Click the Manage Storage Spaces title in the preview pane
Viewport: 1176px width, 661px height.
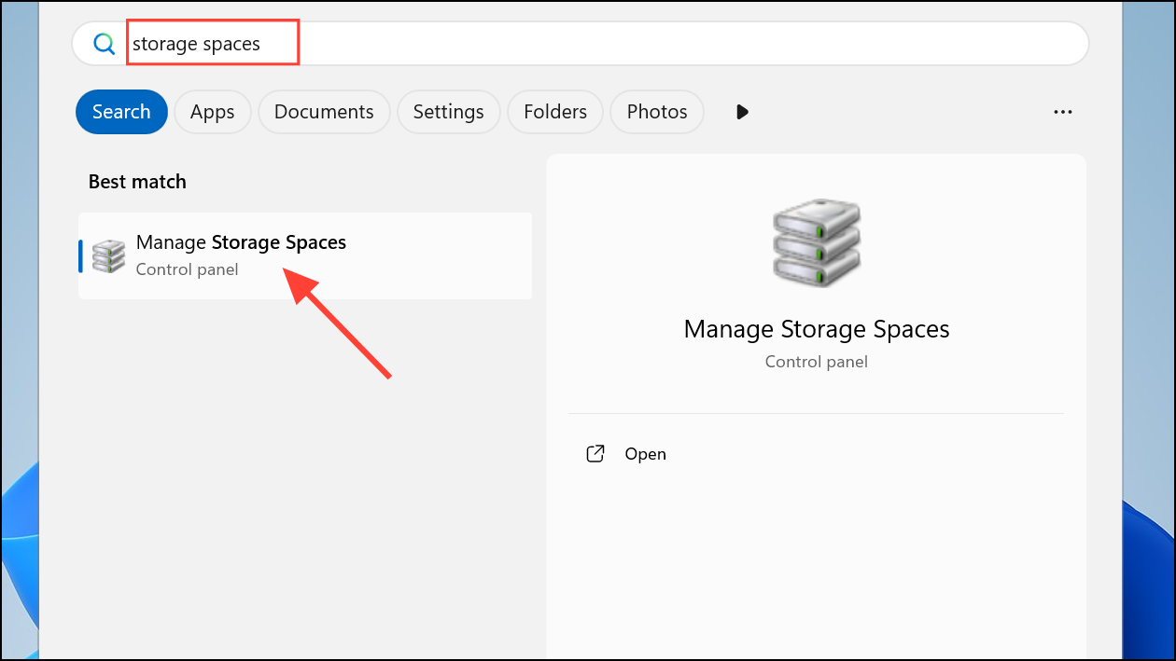pos(817,329)
